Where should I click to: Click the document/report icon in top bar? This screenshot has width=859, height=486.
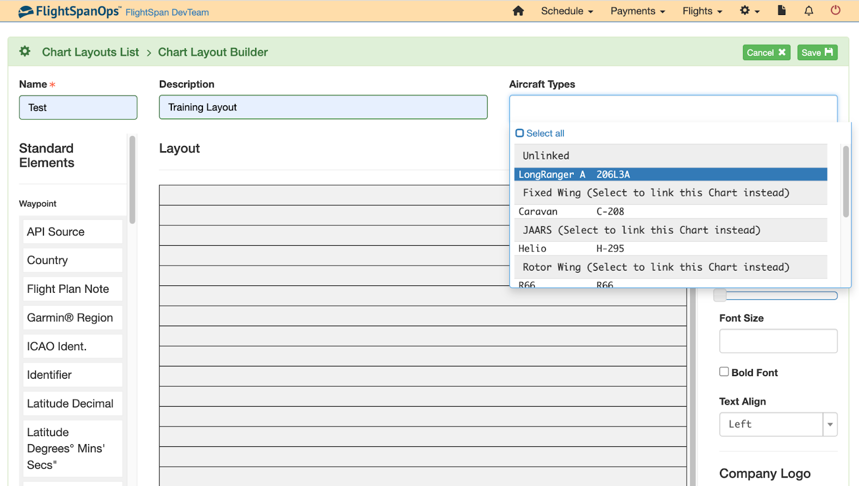tap(782, 11)
